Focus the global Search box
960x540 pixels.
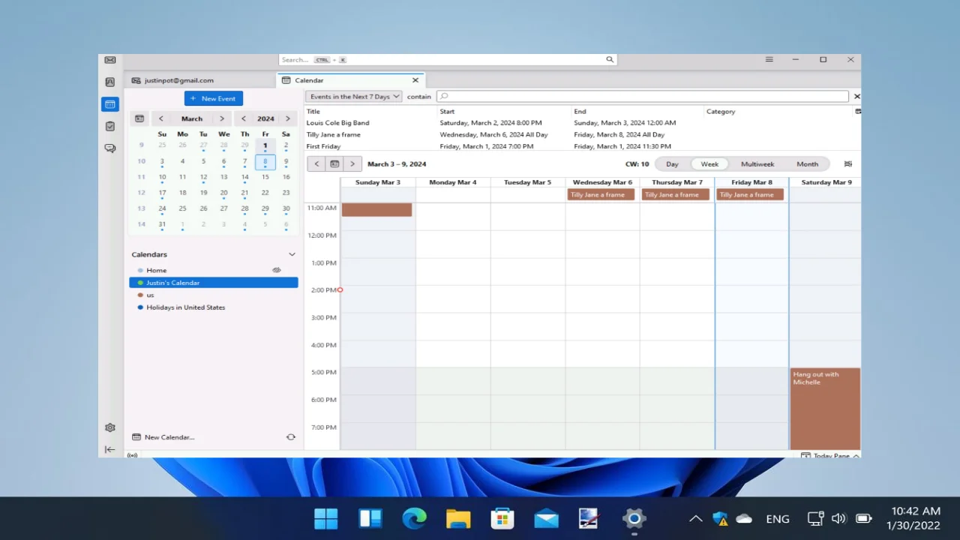coord(448,59)
